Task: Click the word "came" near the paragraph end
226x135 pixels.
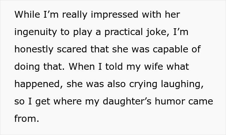Action: click(x=202, y=102)
